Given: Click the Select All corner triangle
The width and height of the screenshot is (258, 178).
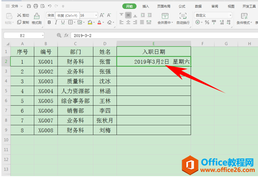Looking at the screenshot, I should [x=7, y=44].
